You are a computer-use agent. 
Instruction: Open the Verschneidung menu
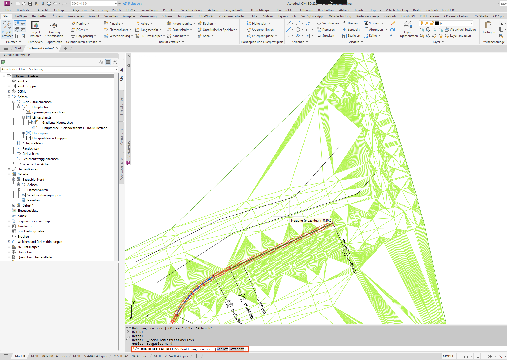coord(191,10)
